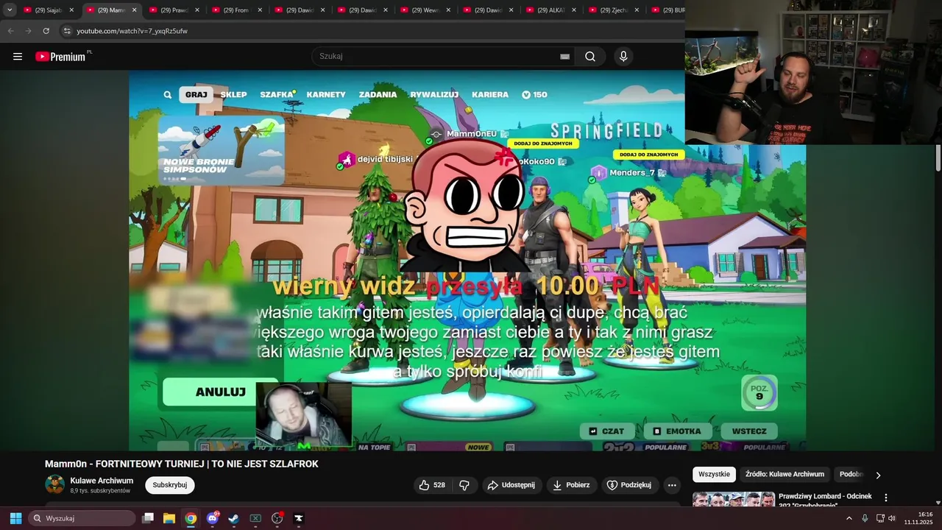The width and height of the screenshot is (942, 530).
Task: Open Chrome tab search dropdown chevron
Action: click(10, 10)
